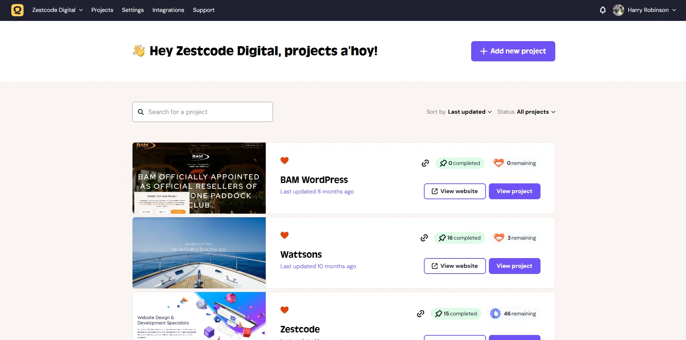This screenshot has width=686, height=340.
Task: Click 'Last updated 10 months ago' text
Action: click(x=318, y=266)
